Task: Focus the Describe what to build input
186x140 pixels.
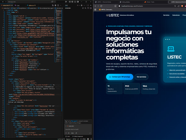Action: coord(78,129)
